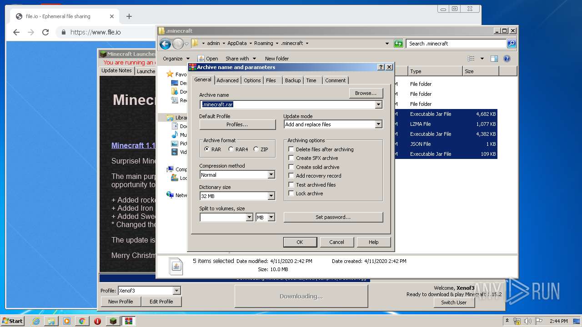Viewport: 582px width, 327px height.
Task: Open the Dictionary size dropdown
Action: [x=271, y=196]
